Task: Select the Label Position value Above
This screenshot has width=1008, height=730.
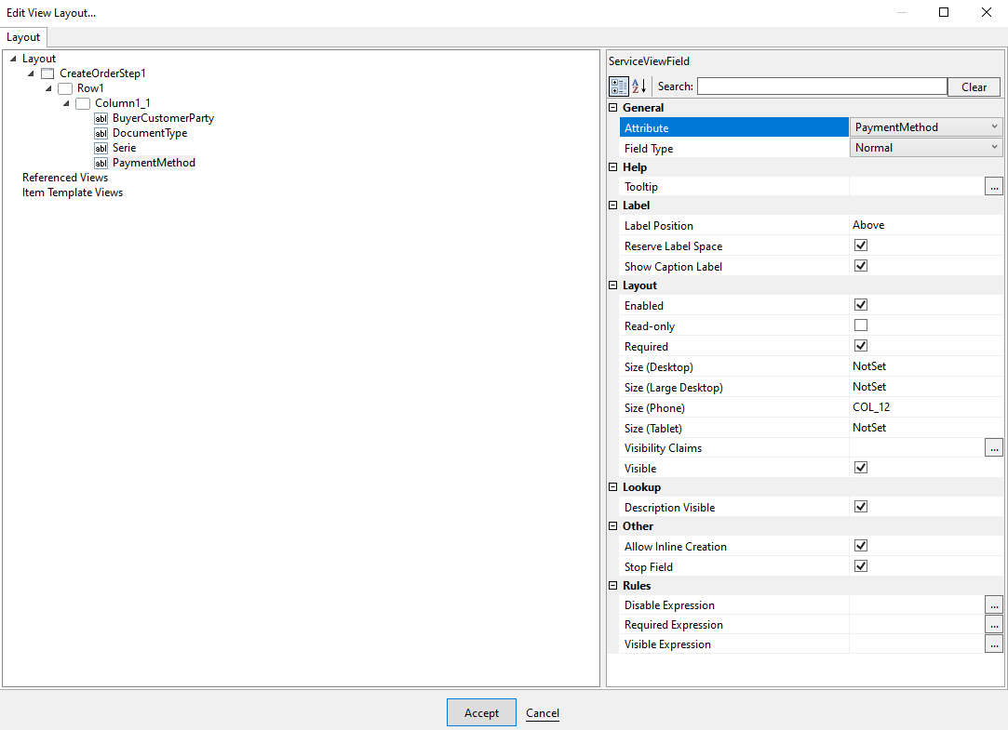Action: click(868, 225)
